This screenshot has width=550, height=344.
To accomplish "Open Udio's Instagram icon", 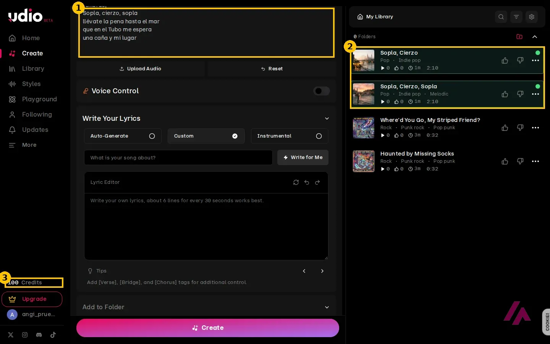I will pyautogui.click(x=25, y=335).
